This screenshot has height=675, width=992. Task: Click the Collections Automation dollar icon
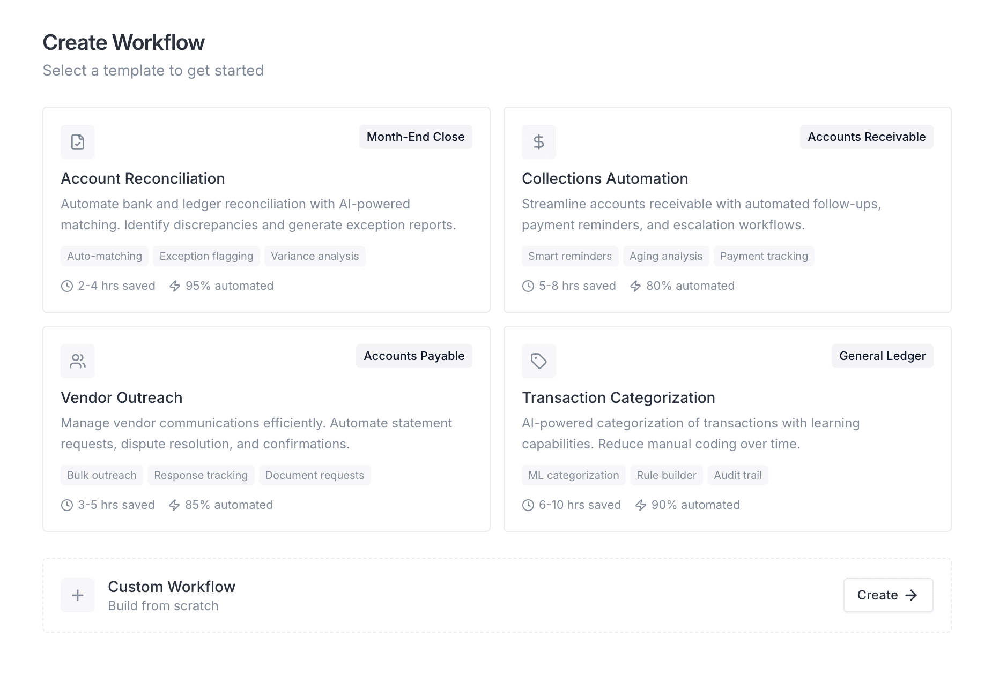pos(539,142)
